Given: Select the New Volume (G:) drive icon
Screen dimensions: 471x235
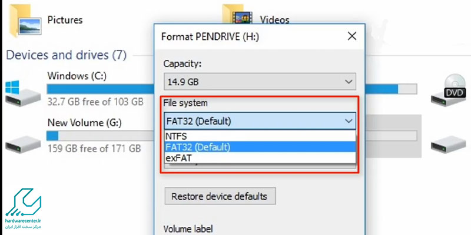Looking at the screenshot, I should coord(23,143).
